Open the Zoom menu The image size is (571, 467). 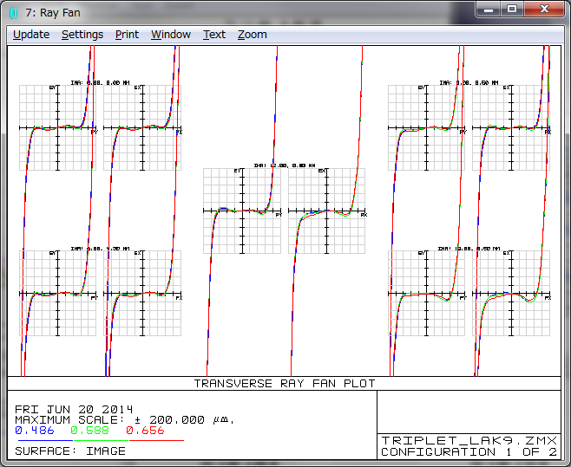(x=252, y=35)
